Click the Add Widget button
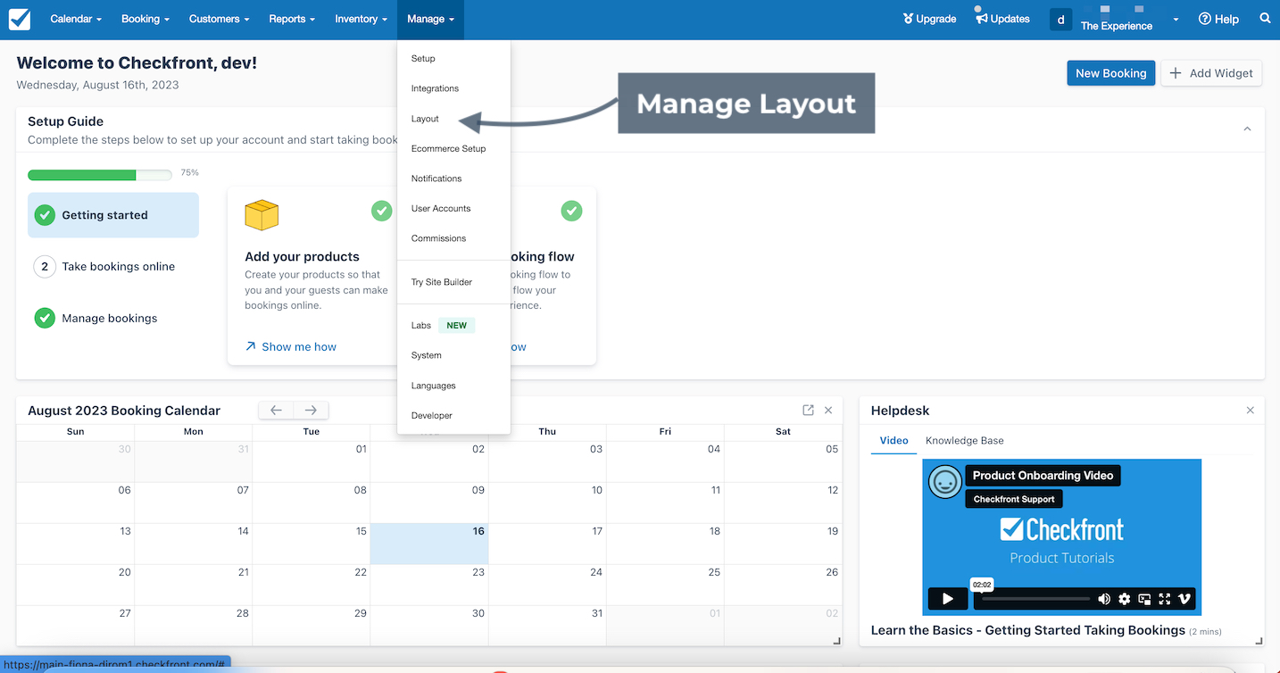Image resolution: width=1280 pixels, height=673 pixels. tap(1211, 73)
